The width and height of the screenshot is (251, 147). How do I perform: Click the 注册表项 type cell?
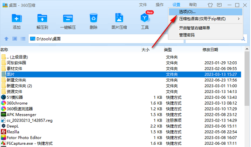pos(174,120)
